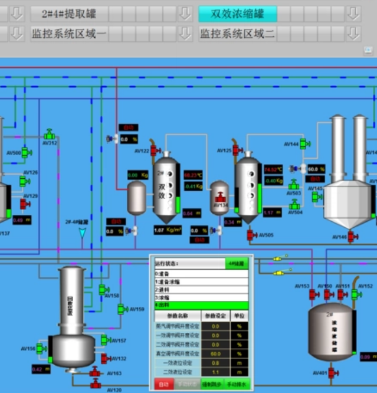This screenshot has height=393, width=377.
Task: Click green valve AV156
Action: 42,349
